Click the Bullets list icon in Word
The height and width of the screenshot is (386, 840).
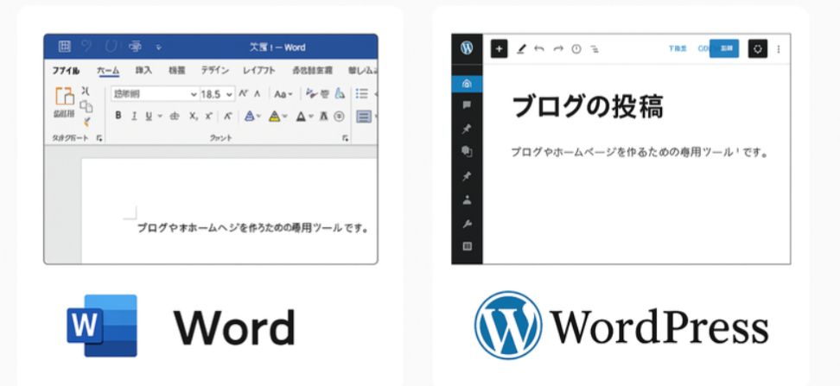click(x=362, y=94)
